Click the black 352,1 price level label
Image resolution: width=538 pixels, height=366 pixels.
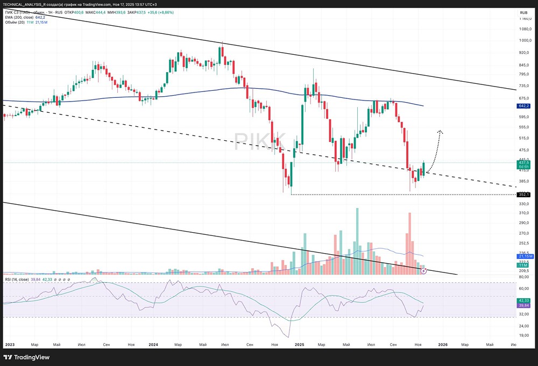coord(523,195)
